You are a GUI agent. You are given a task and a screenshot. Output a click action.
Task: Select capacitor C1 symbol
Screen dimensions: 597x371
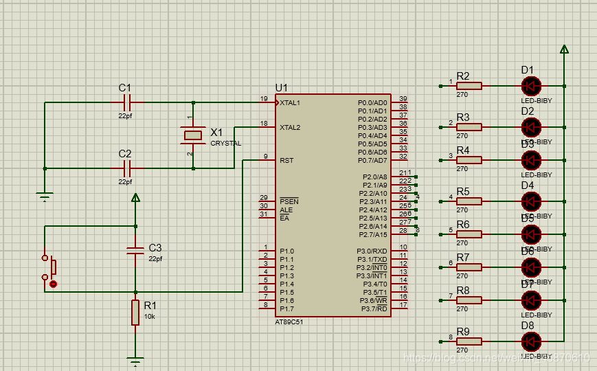(x=128, y=102)
